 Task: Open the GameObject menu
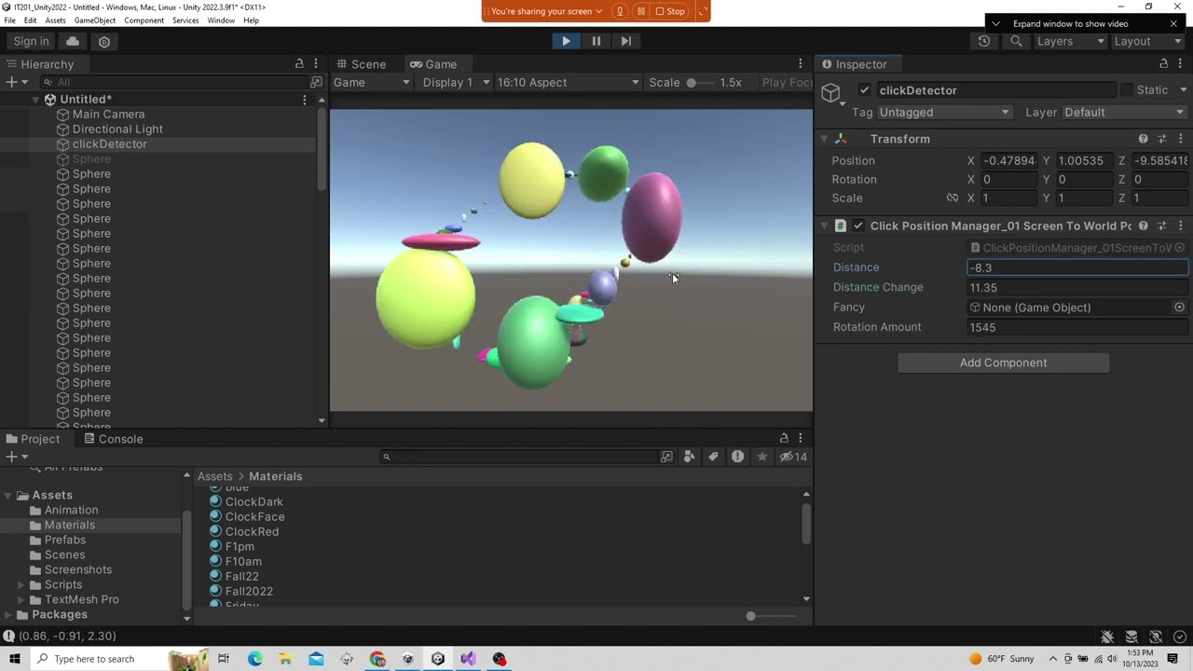(95, 21)
